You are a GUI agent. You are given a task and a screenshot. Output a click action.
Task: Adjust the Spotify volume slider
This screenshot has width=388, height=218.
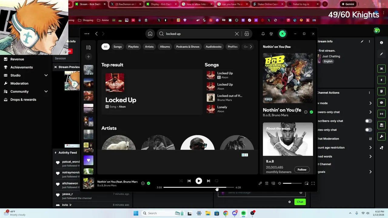292,183
